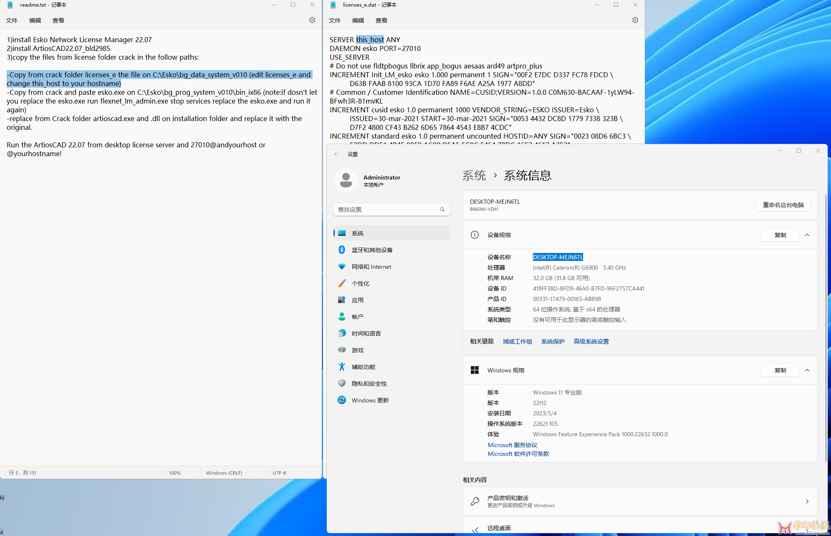Open Gaming (游戏) category
Screen dimensions: 831x536
(392, 350)
